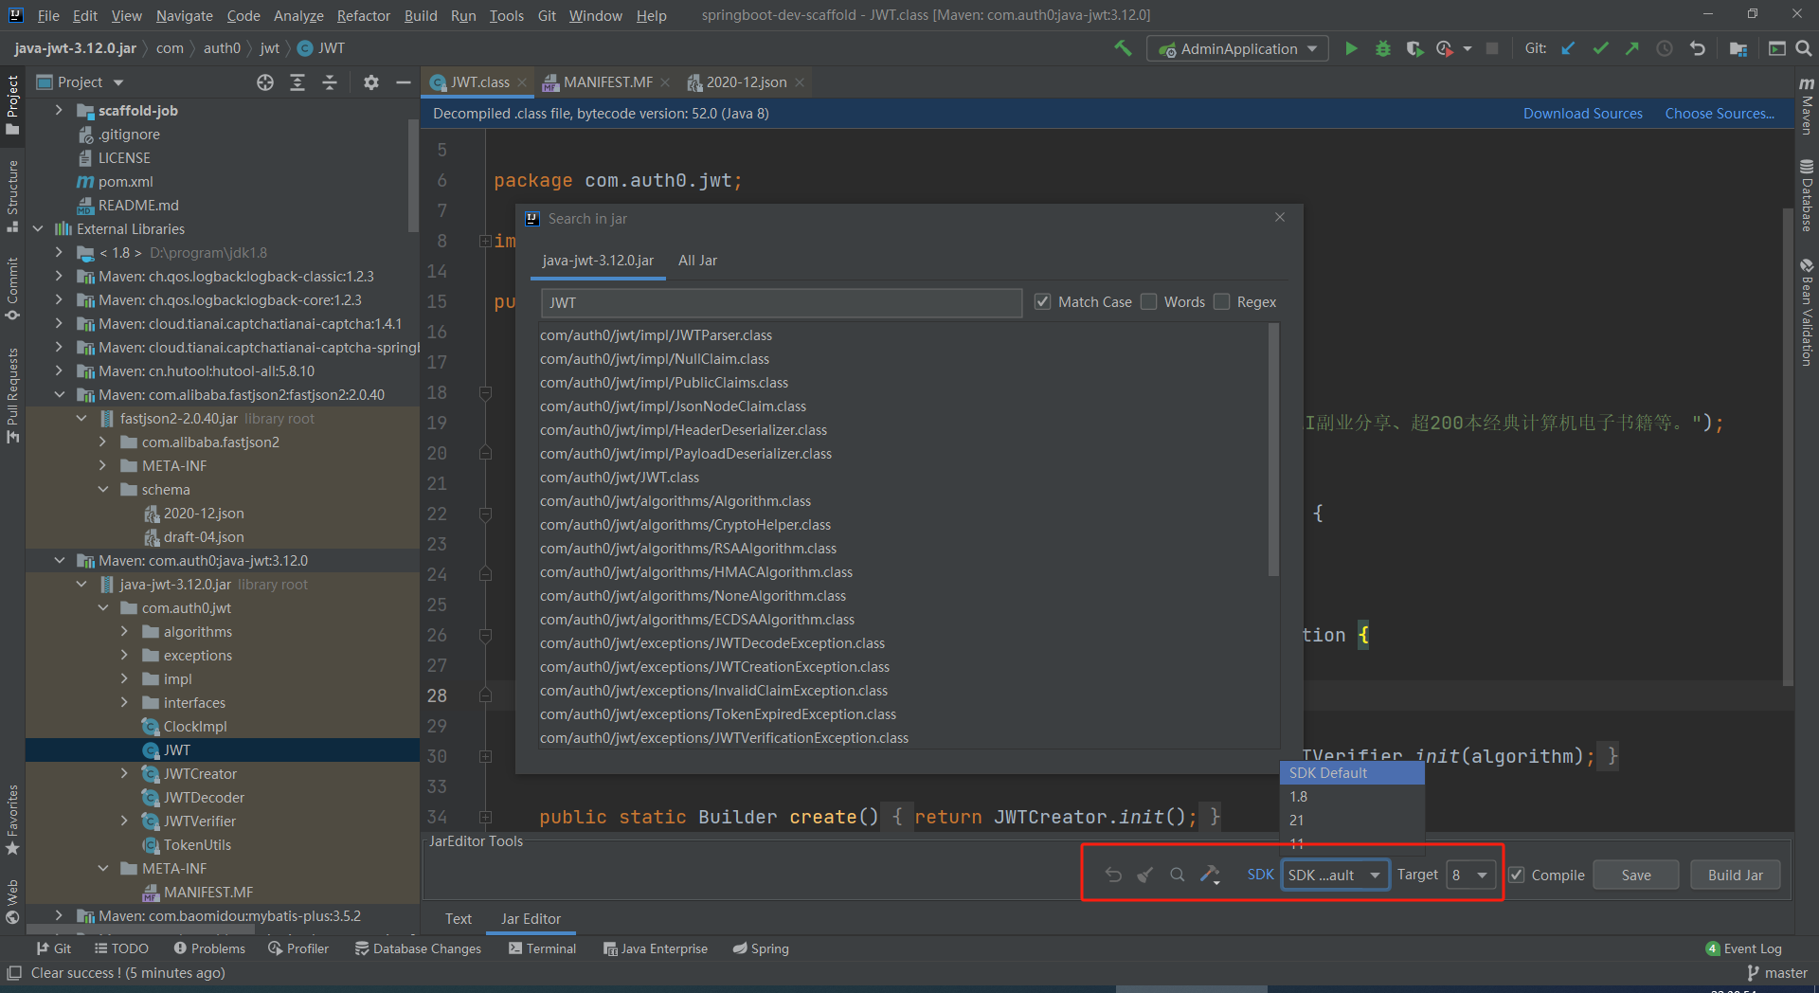Enable the Regex checkbox
The width and height of the screenshot is (1819, 993).
tap(1222, 302)
